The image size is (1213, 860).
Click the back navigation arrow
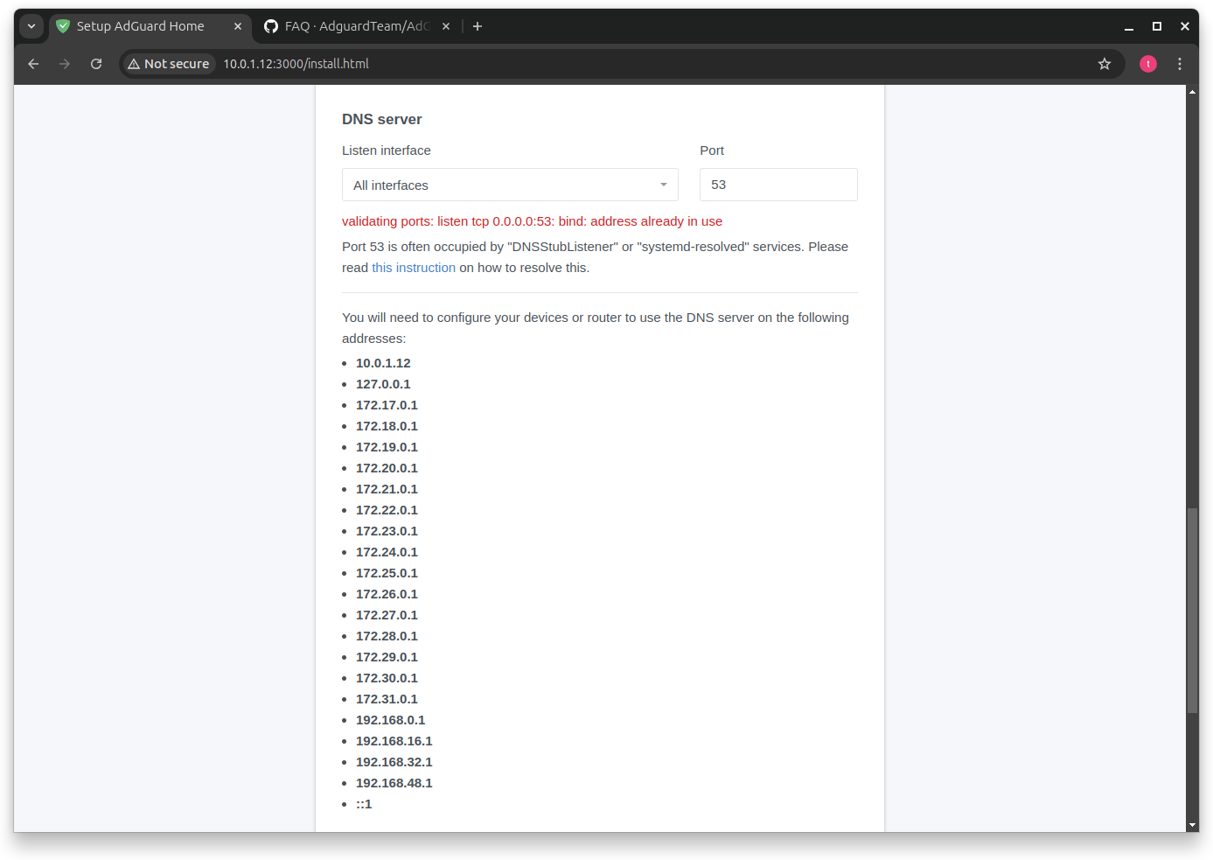tap(32, 63)
